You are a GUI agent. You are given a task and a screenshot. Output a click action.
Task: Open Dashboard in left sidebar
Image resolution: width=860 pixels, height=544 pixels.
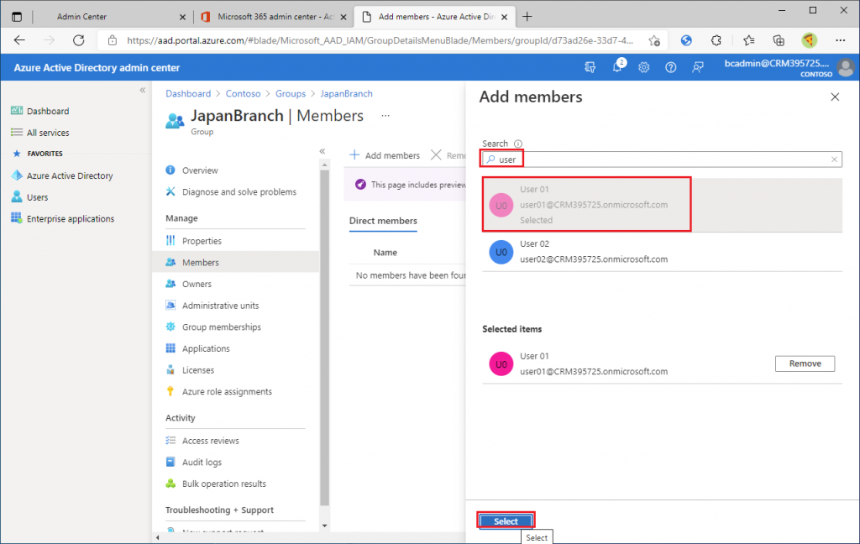tap(48, 111)
